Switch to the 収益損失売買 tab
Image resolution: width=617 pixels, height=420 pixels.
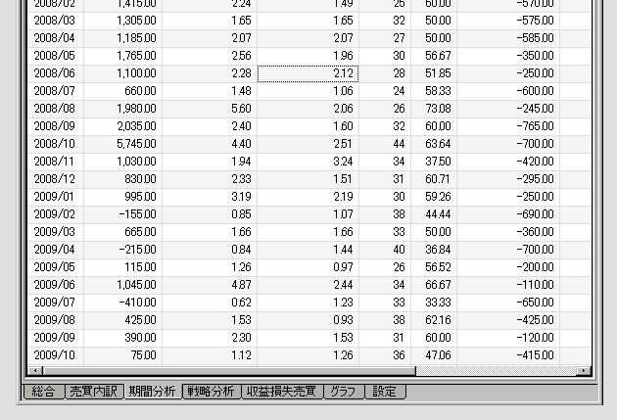282,392
